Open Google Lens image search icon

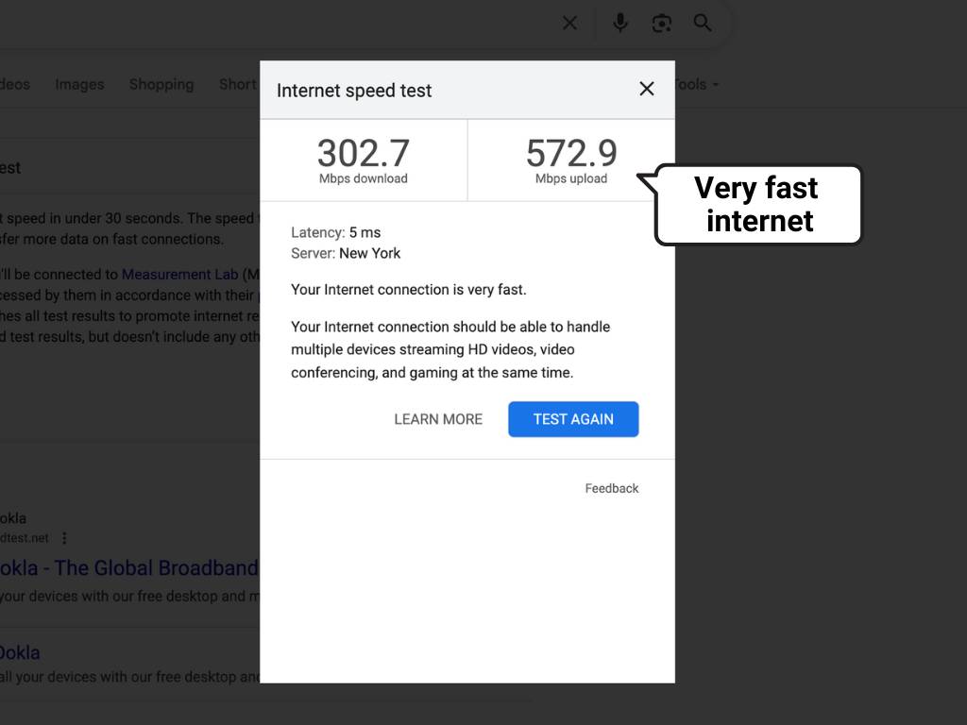coord(661,24)
